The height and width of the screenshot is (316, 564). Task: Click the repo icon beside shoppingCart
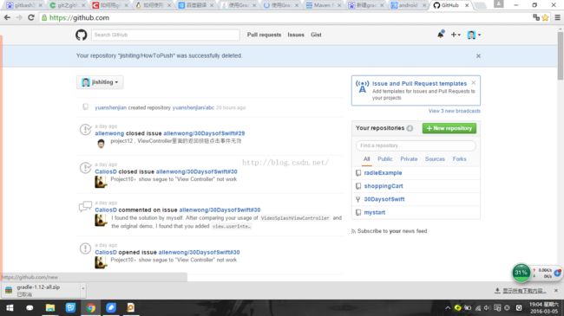357,186
